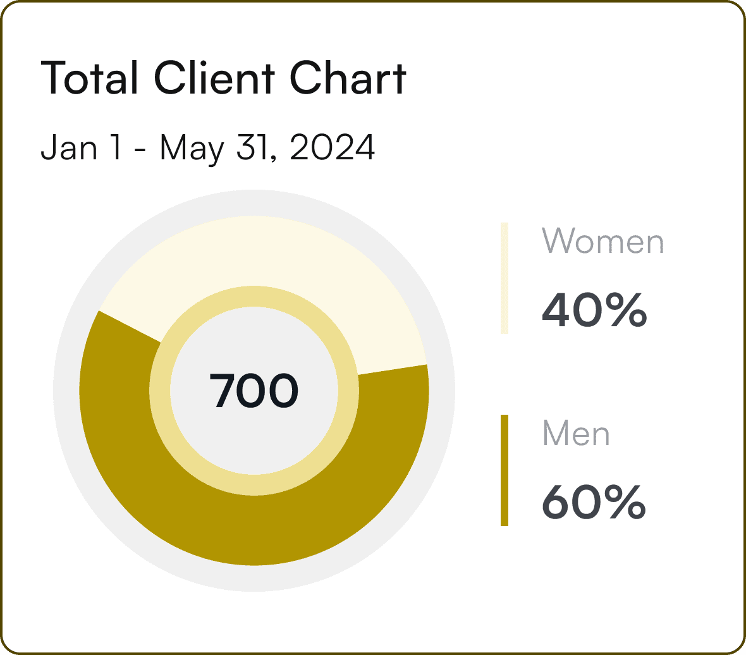Click May 31 in the date subtitle

click(217, 148)
